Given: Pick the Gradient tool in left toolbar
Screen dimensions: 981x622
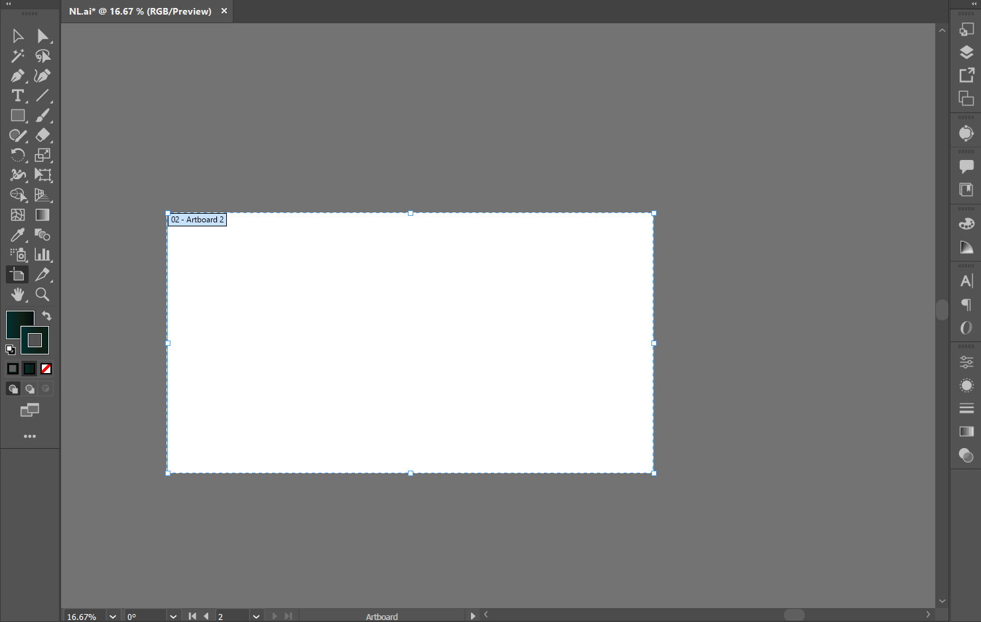Looking at the screenshot, I should tap(42, 215).
